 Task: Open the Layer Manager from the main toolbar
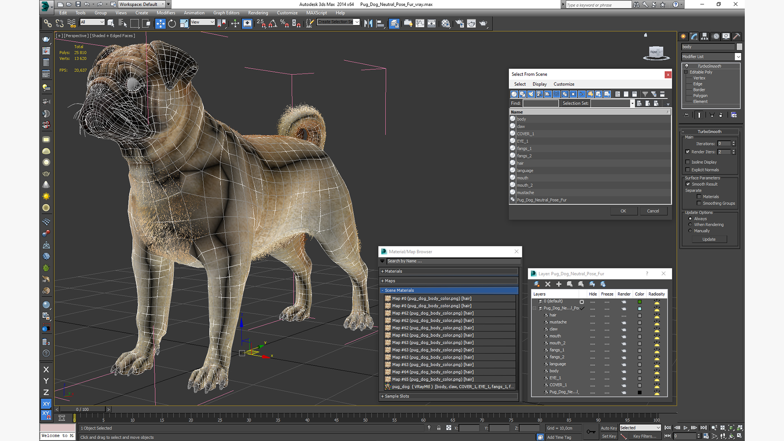pos(394,23)
